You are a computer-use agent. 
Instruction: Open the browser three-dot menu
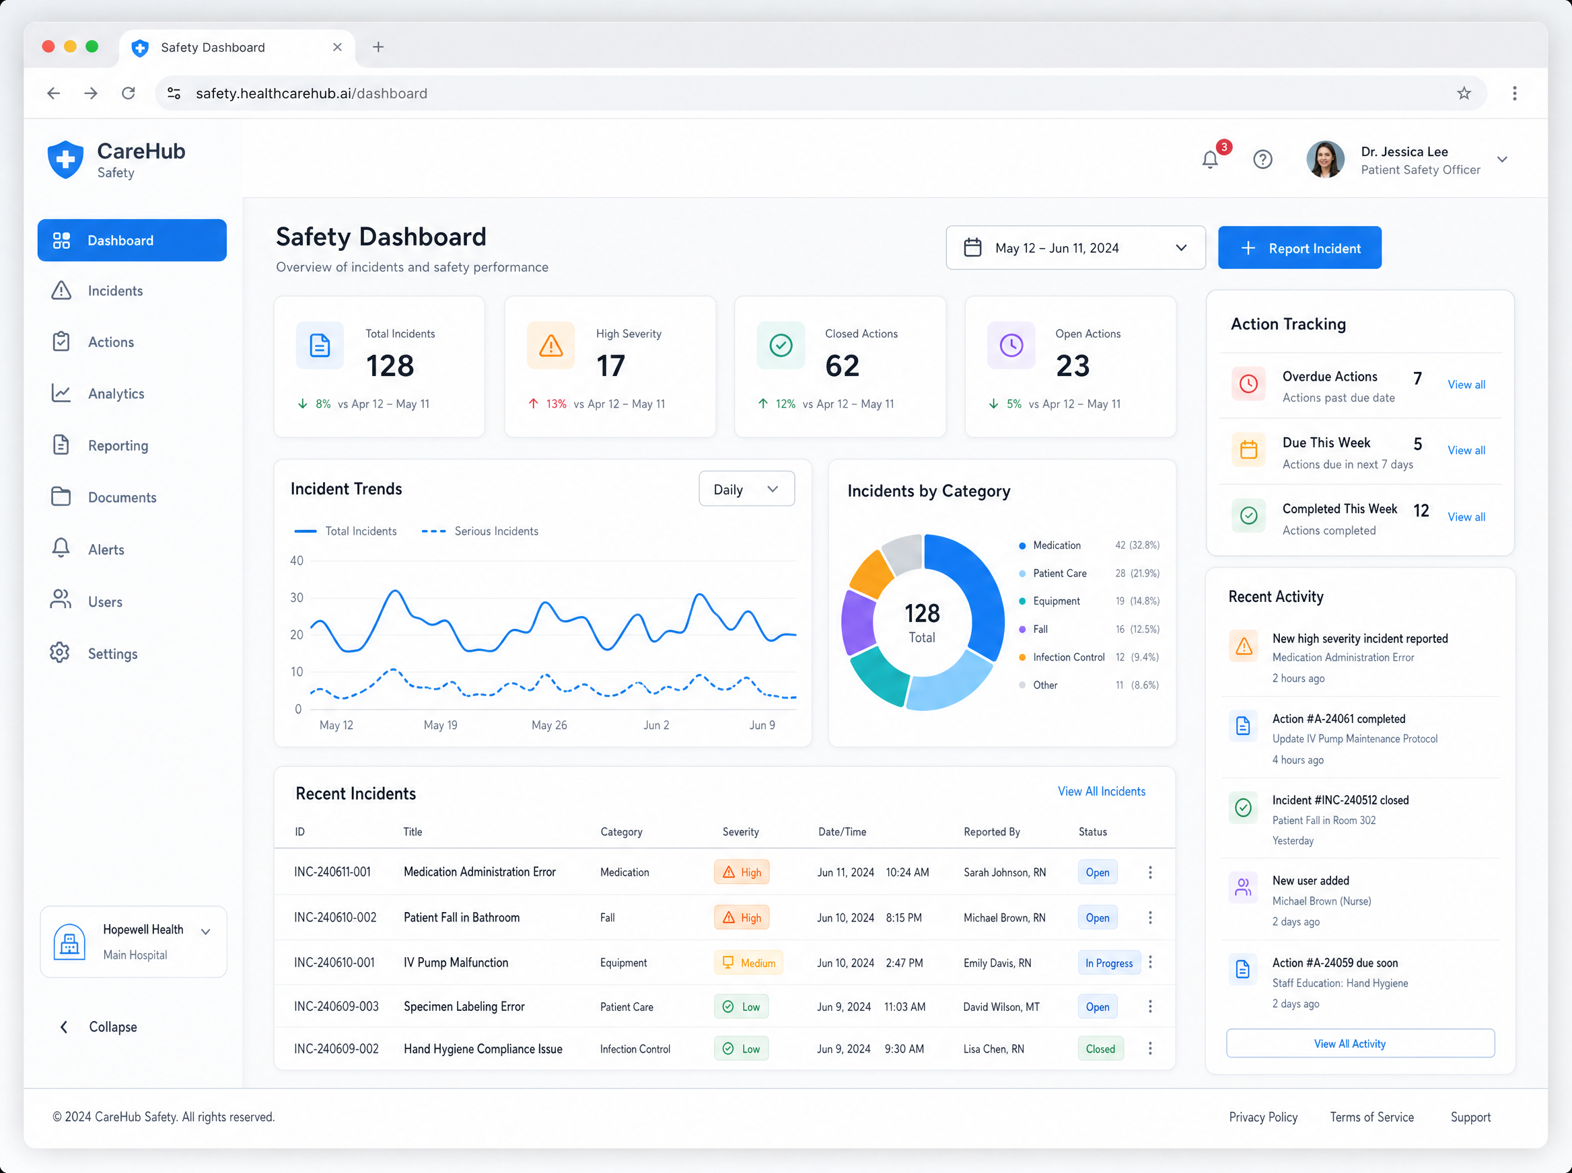1514,93
